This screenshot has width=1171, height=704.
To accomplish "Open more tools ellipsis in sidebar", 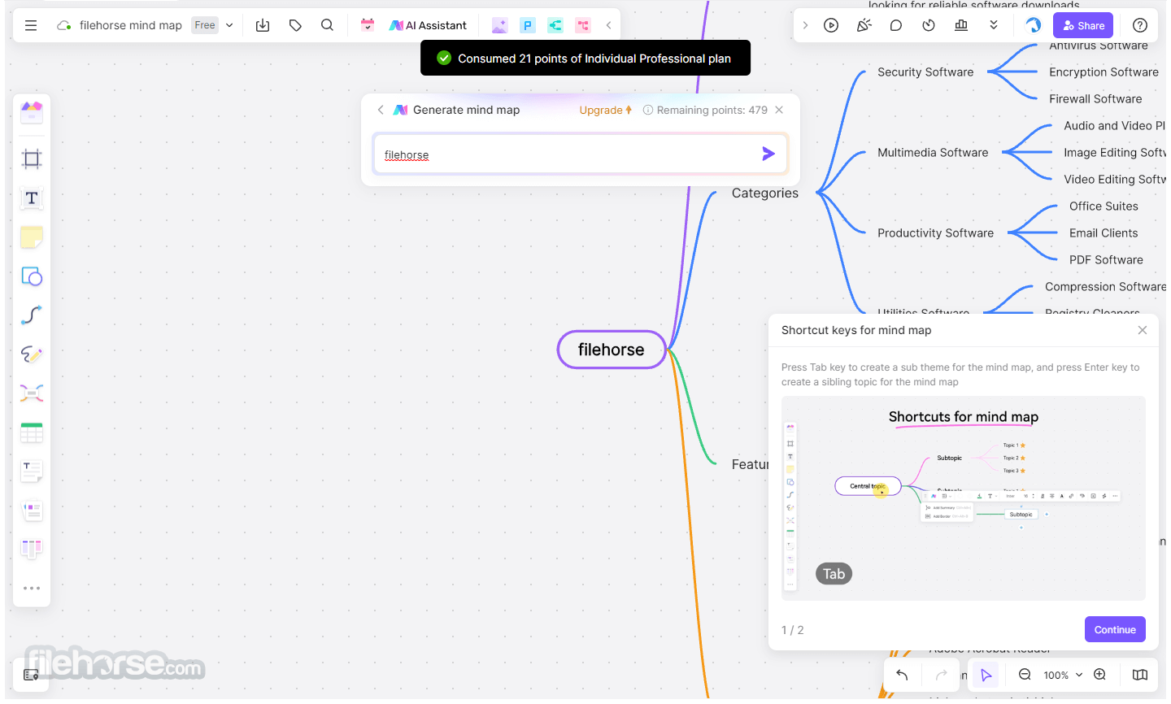I will (32, 588).
